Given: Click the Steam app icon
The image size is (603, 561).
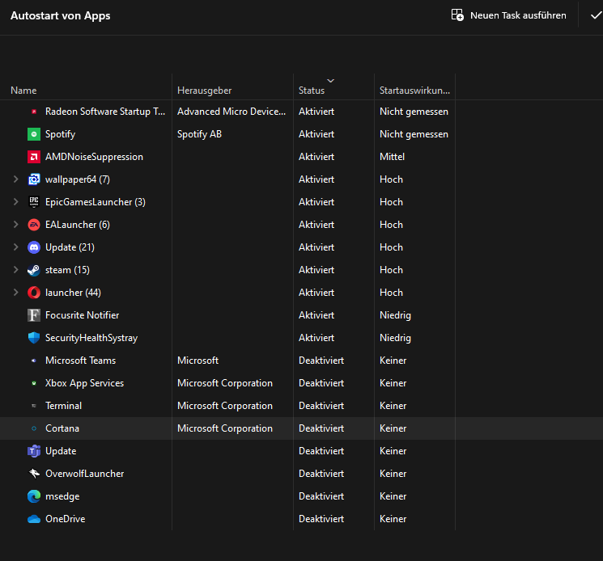Looking at the screenshot, I should coord(34,270).
